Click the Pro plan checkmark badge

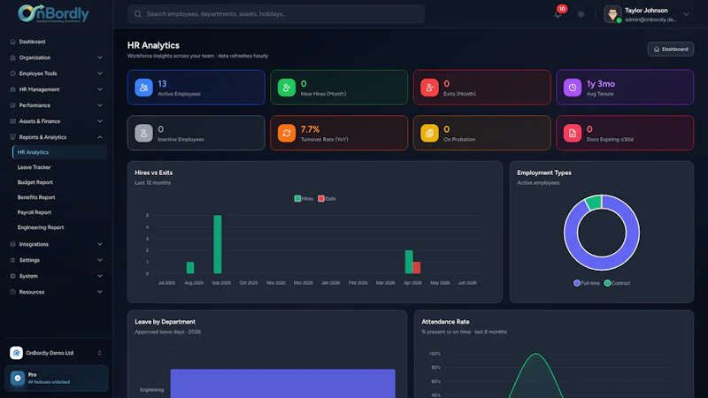pyautogui.click(x=18, y=379)
